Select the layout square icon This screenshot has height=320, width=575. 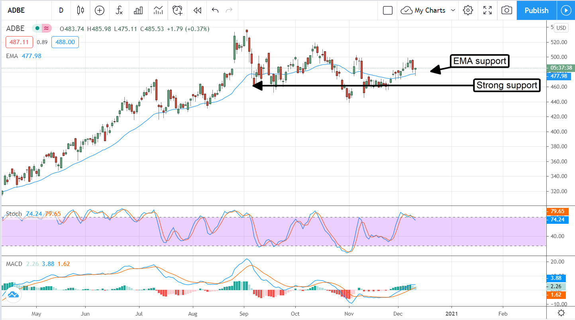coord(388,10)
